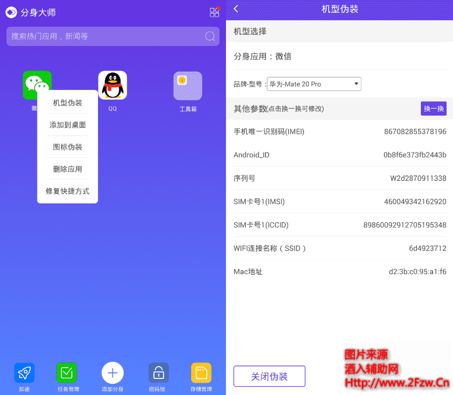Screen dimensions: 453x395
Task: Click the IMSI value 460049342162920
Action: (415, 202)
